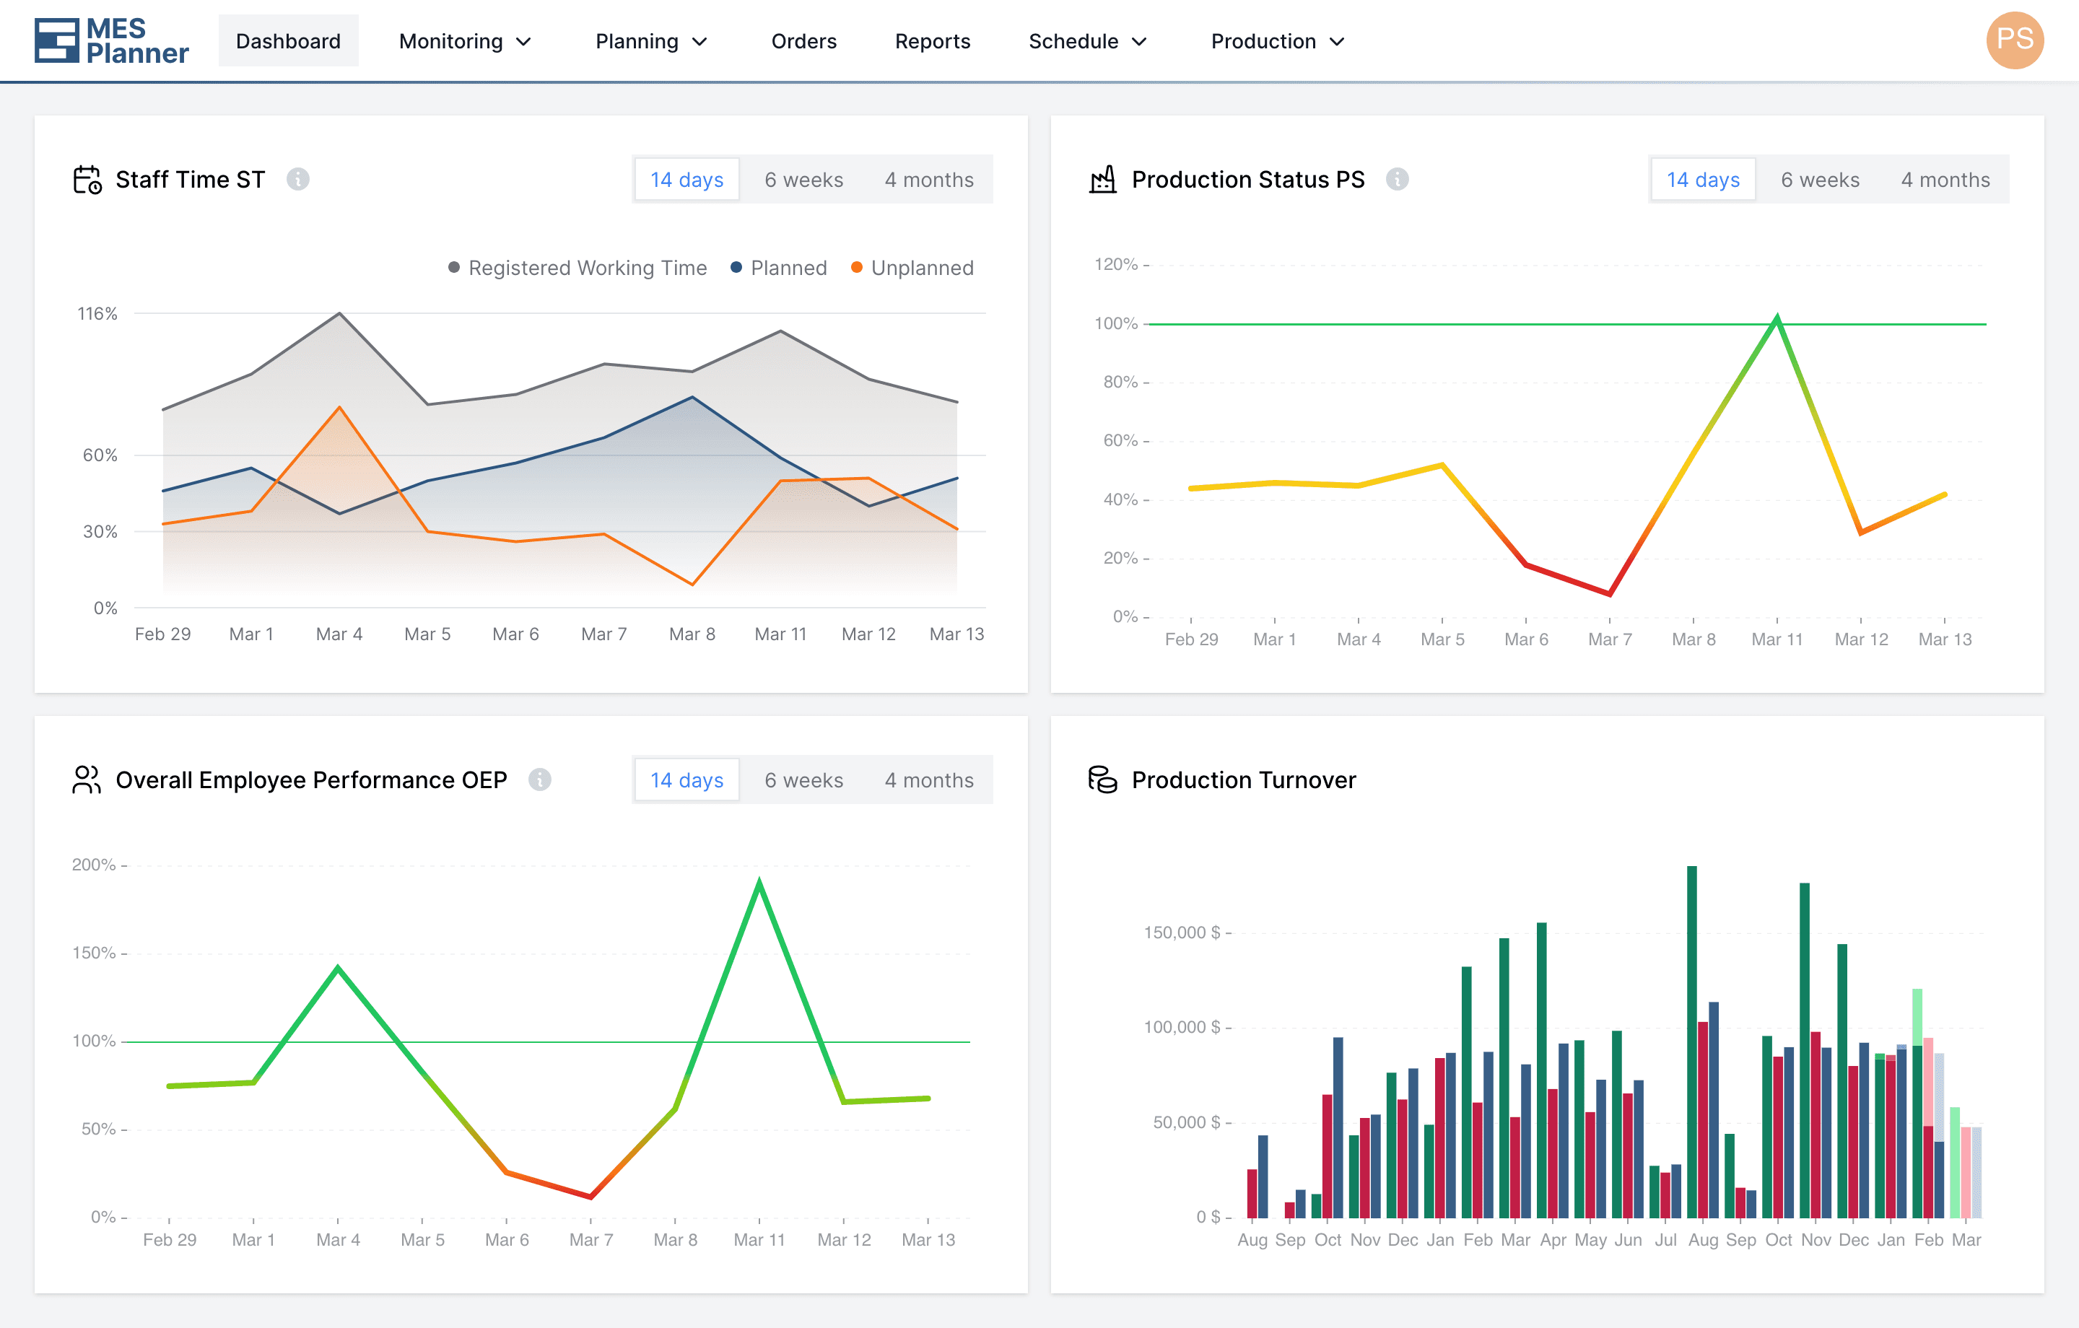Open the Reports page
Screen dimensions: 2079x1328
[933, 41]
